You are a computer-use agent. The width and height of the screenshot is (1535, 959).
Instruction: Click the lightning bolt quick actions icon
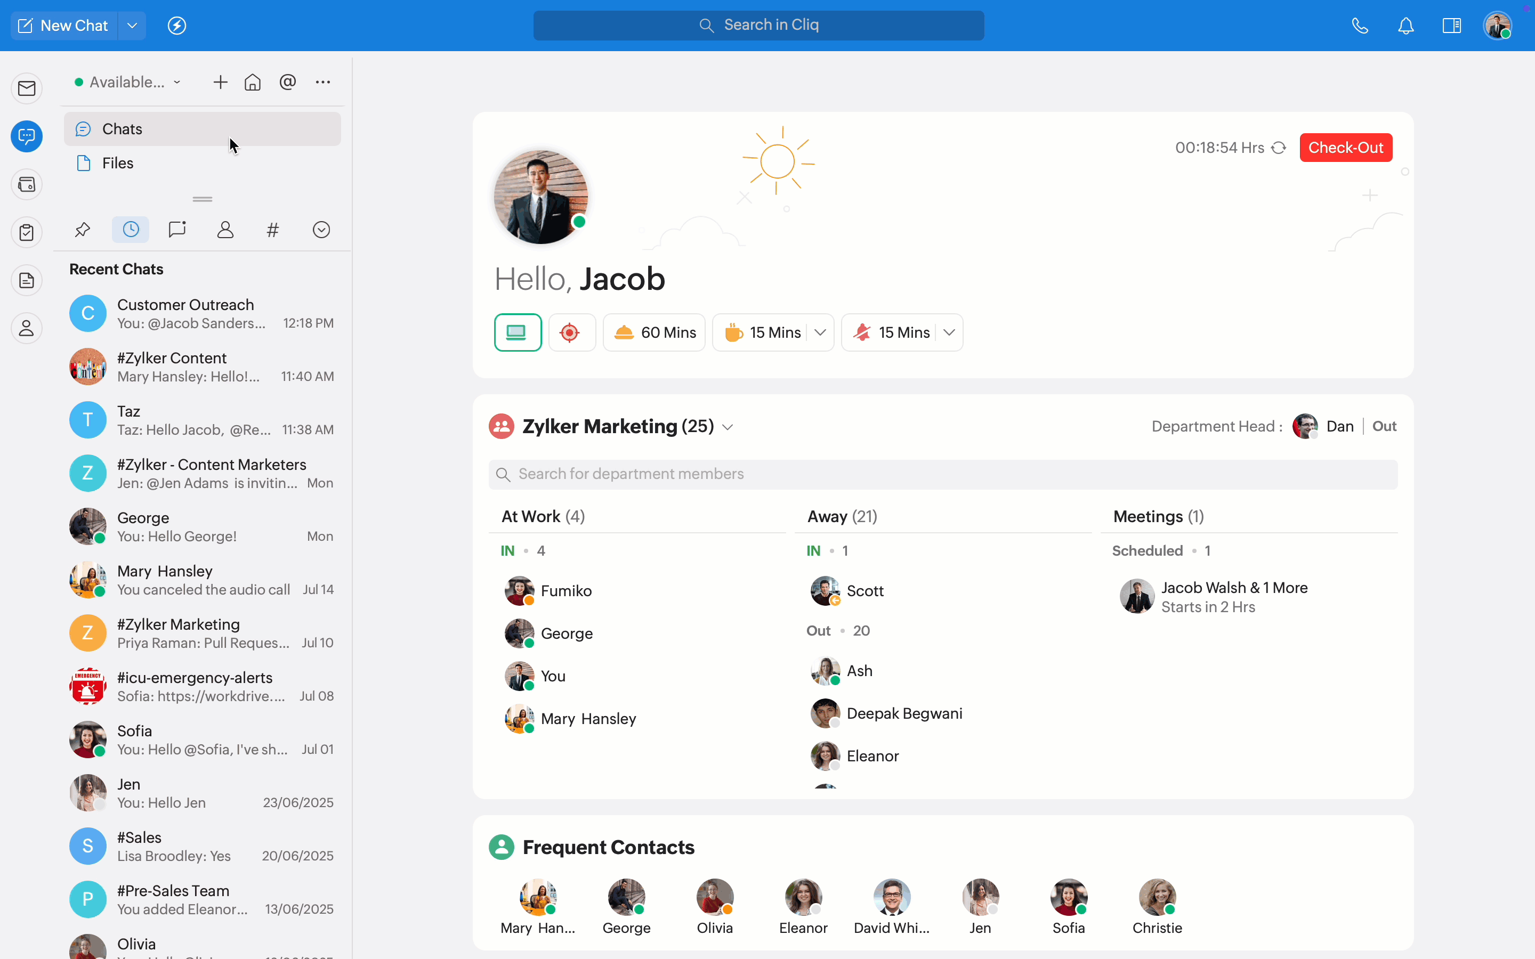coord(176,26)
